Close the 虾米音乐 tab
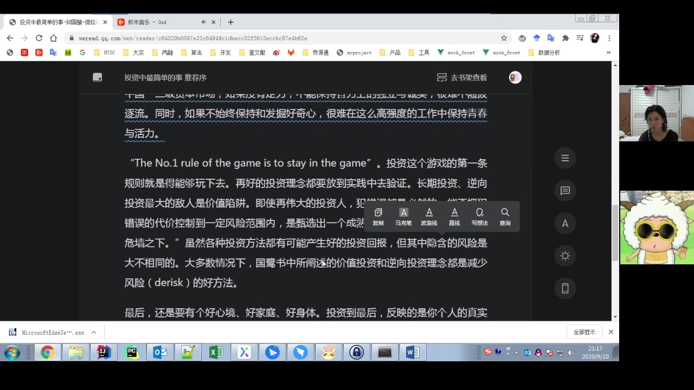Viewport: 694px width, 390px height. pos(214,22)
